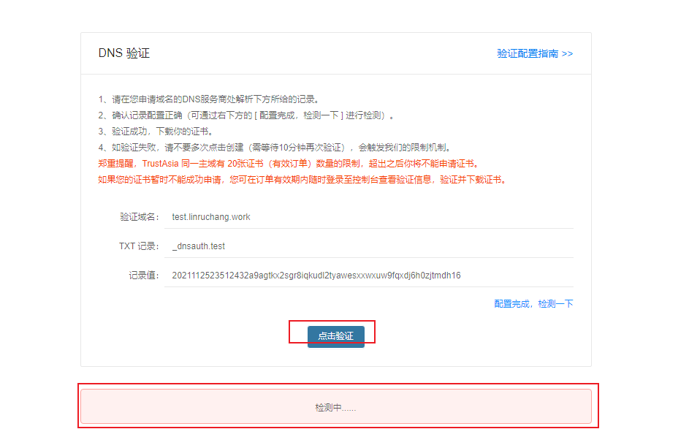This screenshot has height=448, width=689.
Task: Click instruction line 1 about DNS服务商
Action: pyautogui.click(x=210, y=99)
